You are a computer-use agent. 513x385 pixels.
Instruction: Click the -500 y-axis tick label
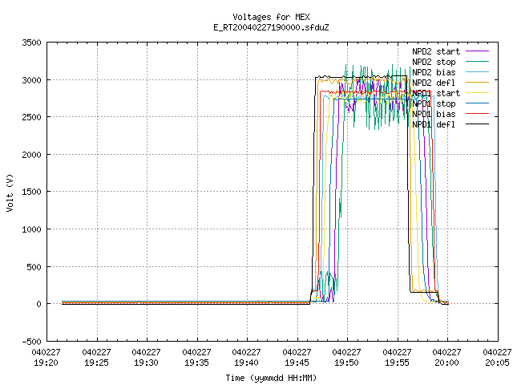coord(31,342)
